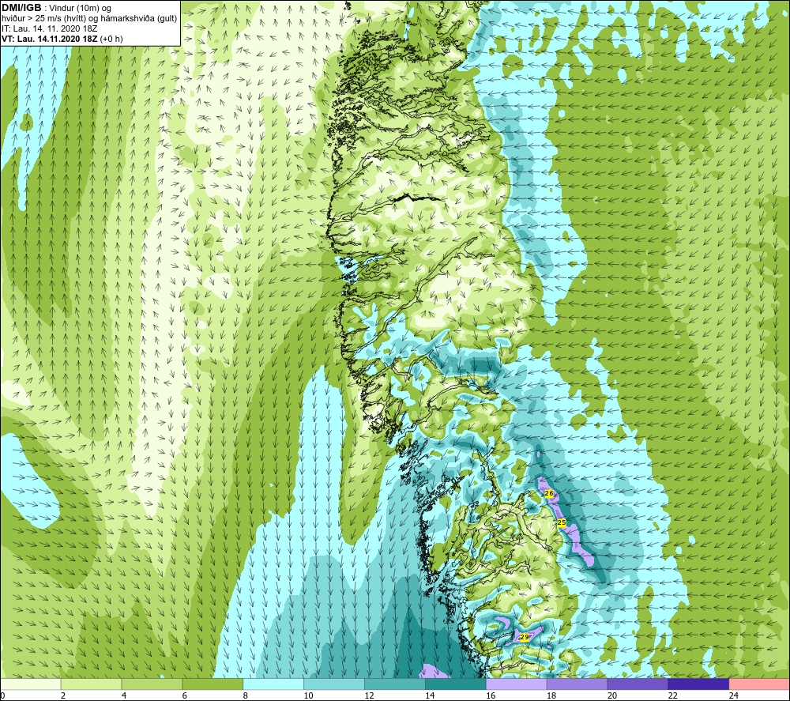The width and height of the screenshot is (790, 701).
Task: Click scale value 10 below color bar
Action: pyautogui.click(x=308, y=695)
